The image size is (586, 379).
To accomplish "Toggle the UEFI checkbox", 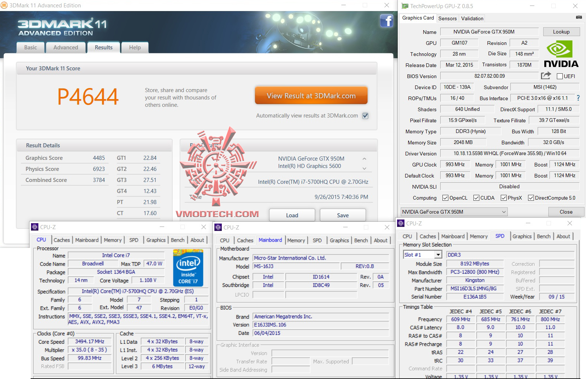I will (560, 76).
